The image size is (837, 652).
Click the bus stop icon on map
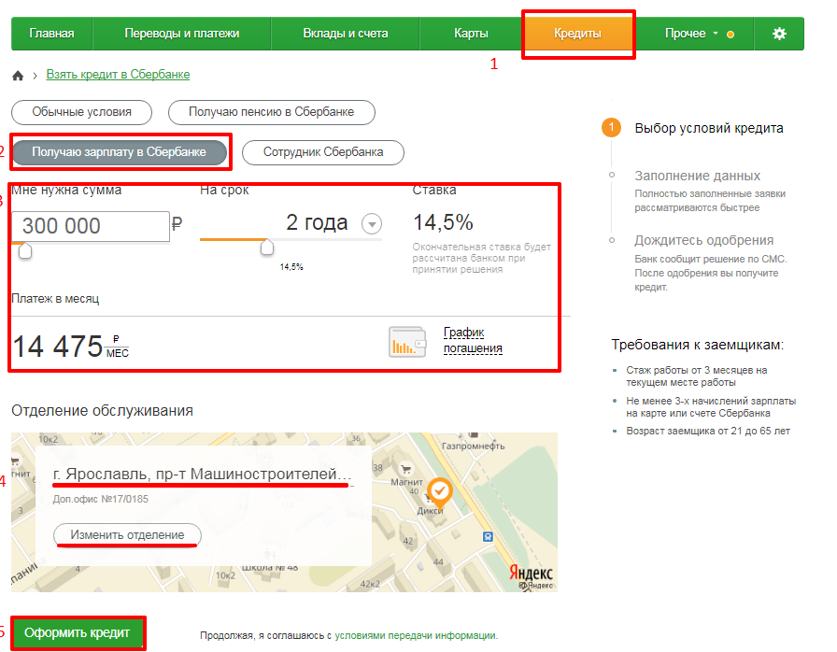tap(488, 536)
